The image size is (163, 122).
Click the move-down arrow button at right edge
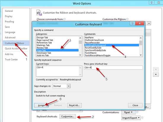pos(156,74)
